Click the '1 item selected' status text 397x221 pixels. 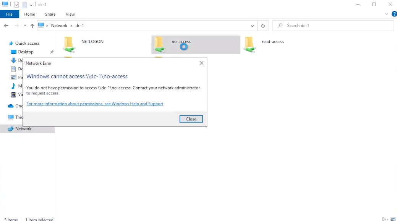coord(39,219)
